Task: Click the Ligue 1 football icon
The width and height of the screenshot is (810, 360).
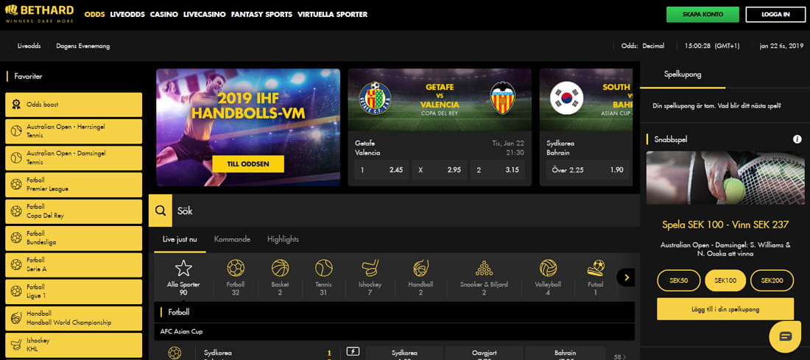Action: click(16, 292)
